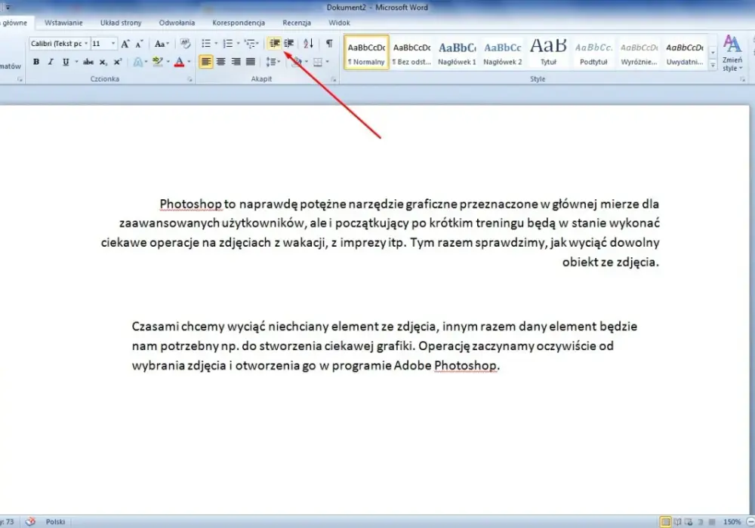
Task: Toggle Italic formatting
Action: pos(51,62)
